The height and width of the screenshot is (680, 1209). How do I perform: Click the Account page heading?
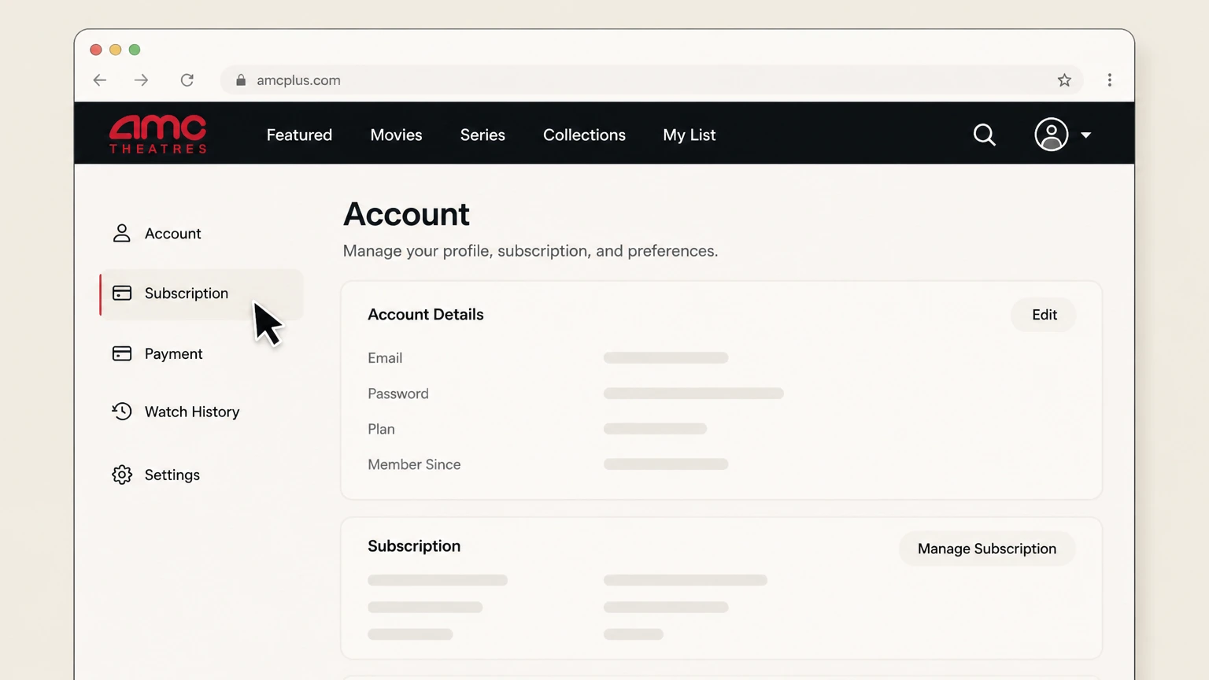[x=406, y=214]
